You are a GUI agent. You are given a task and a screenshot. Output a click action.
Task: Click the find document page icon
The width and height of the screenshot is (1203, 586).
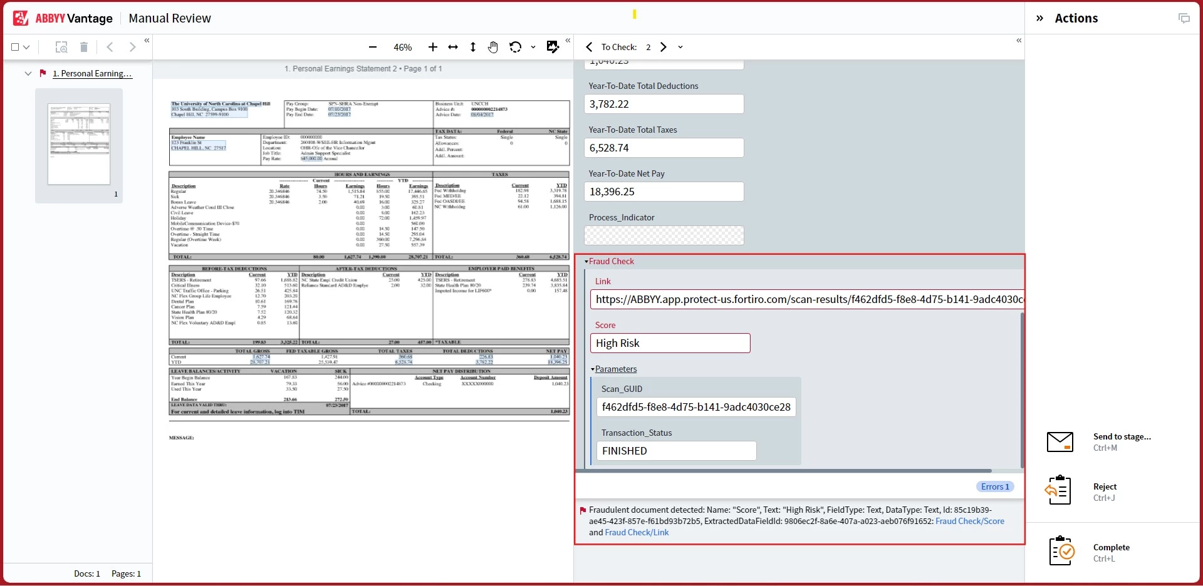click(x=61, y=47)
